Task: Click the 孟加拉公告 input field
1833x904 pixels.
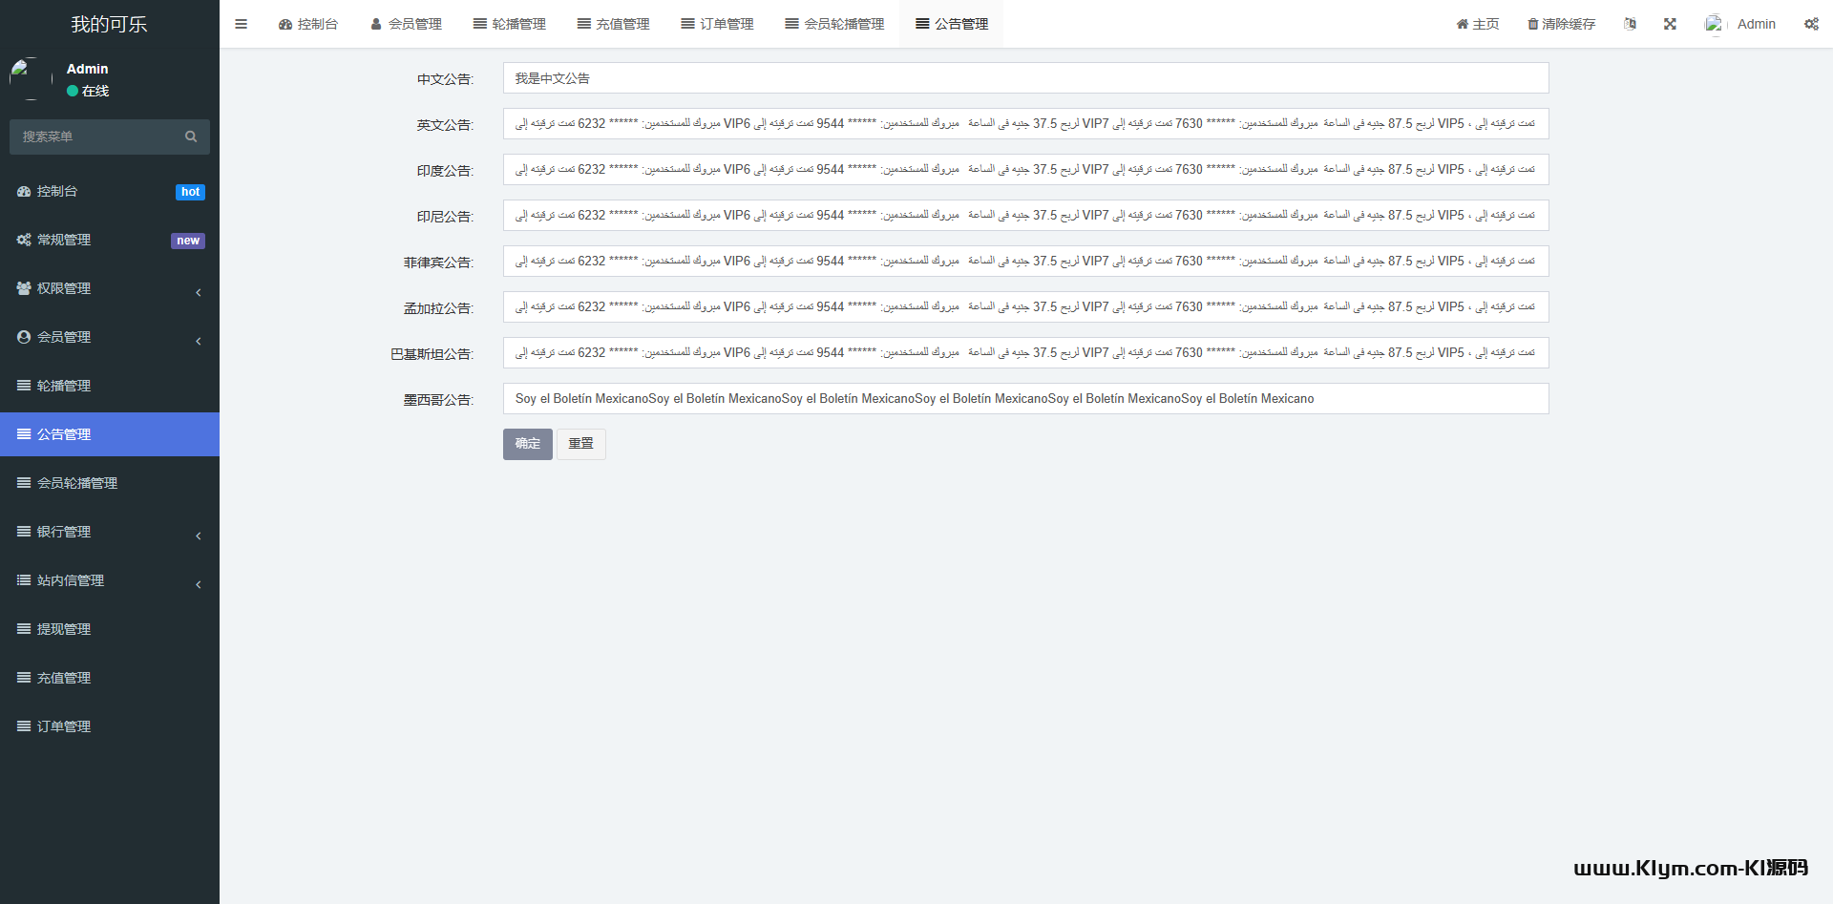Action: [x=1026, y=307]
